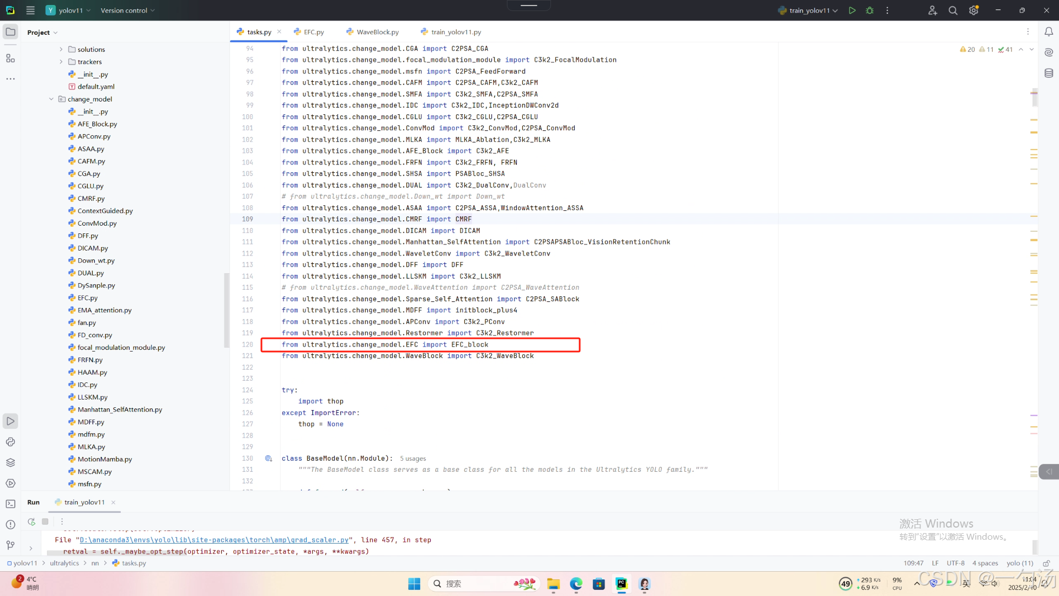Open the Version Control git tool window

pos(10,545)
